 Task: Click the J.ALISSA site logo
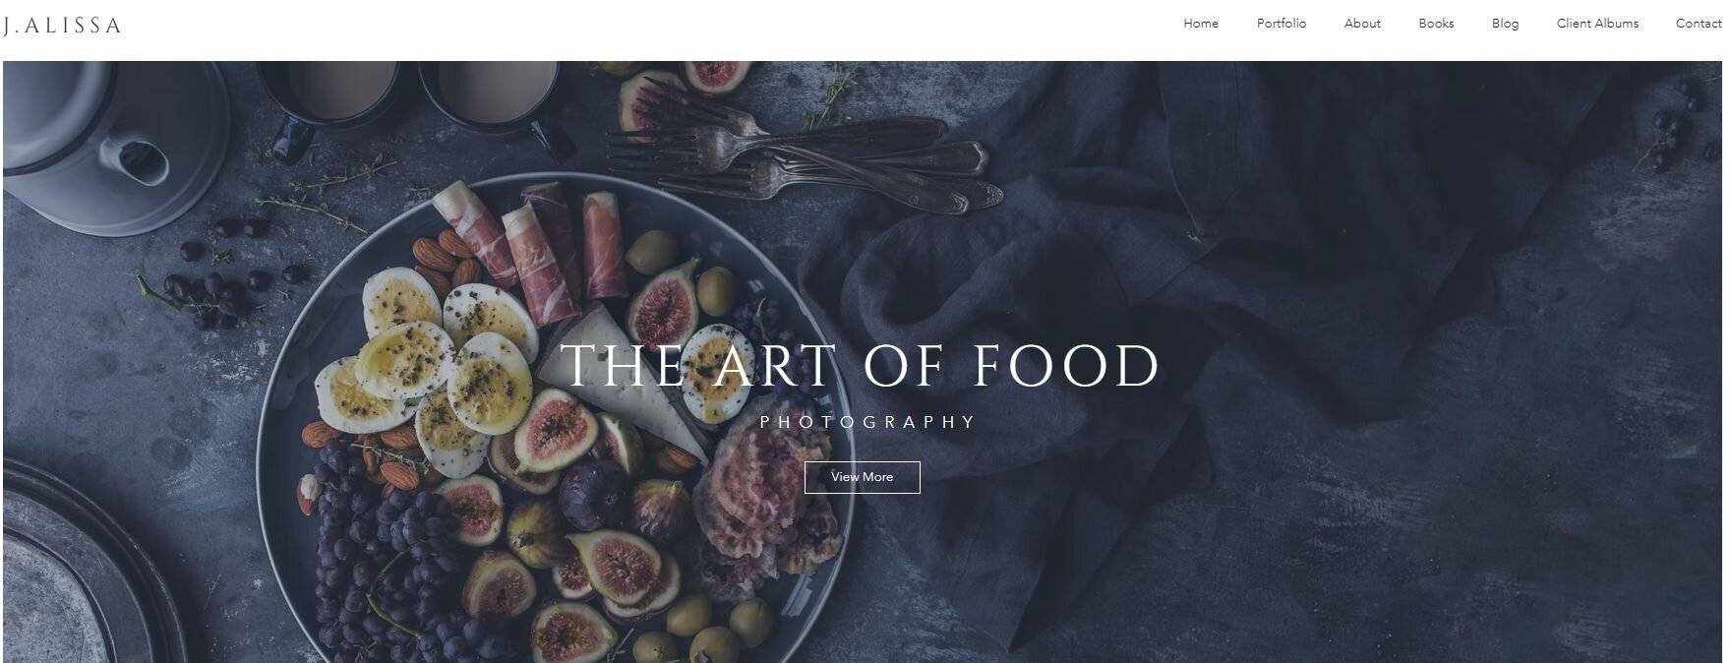coord(62,27)
